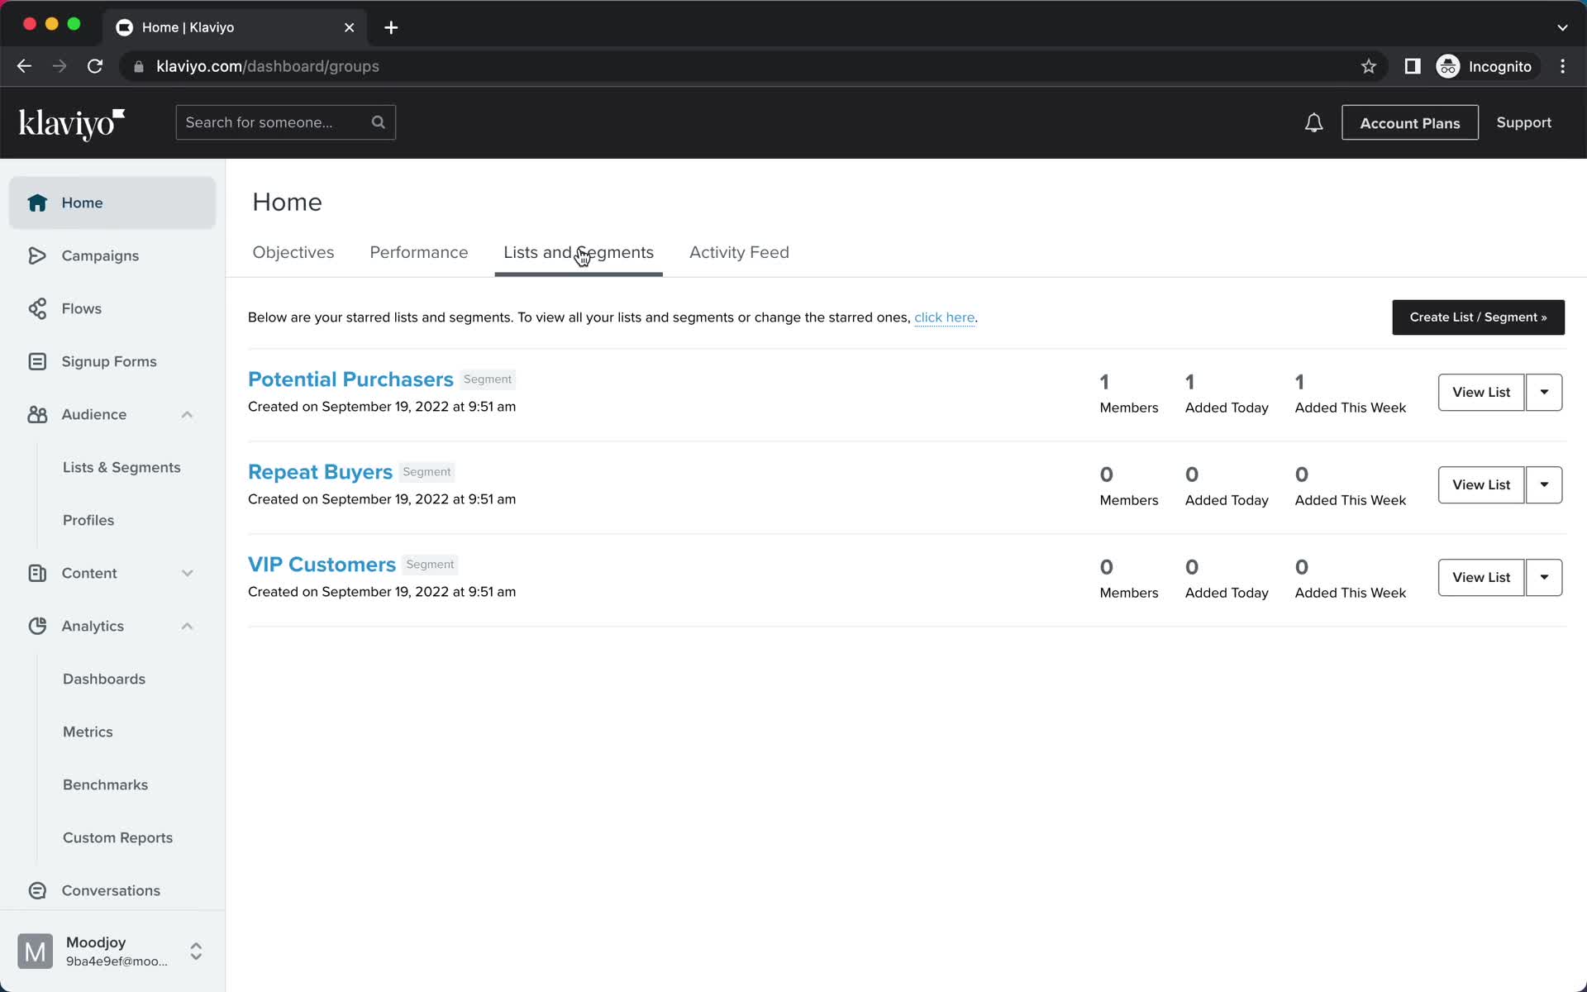Click the Account Plans button

pos(1410,122)
